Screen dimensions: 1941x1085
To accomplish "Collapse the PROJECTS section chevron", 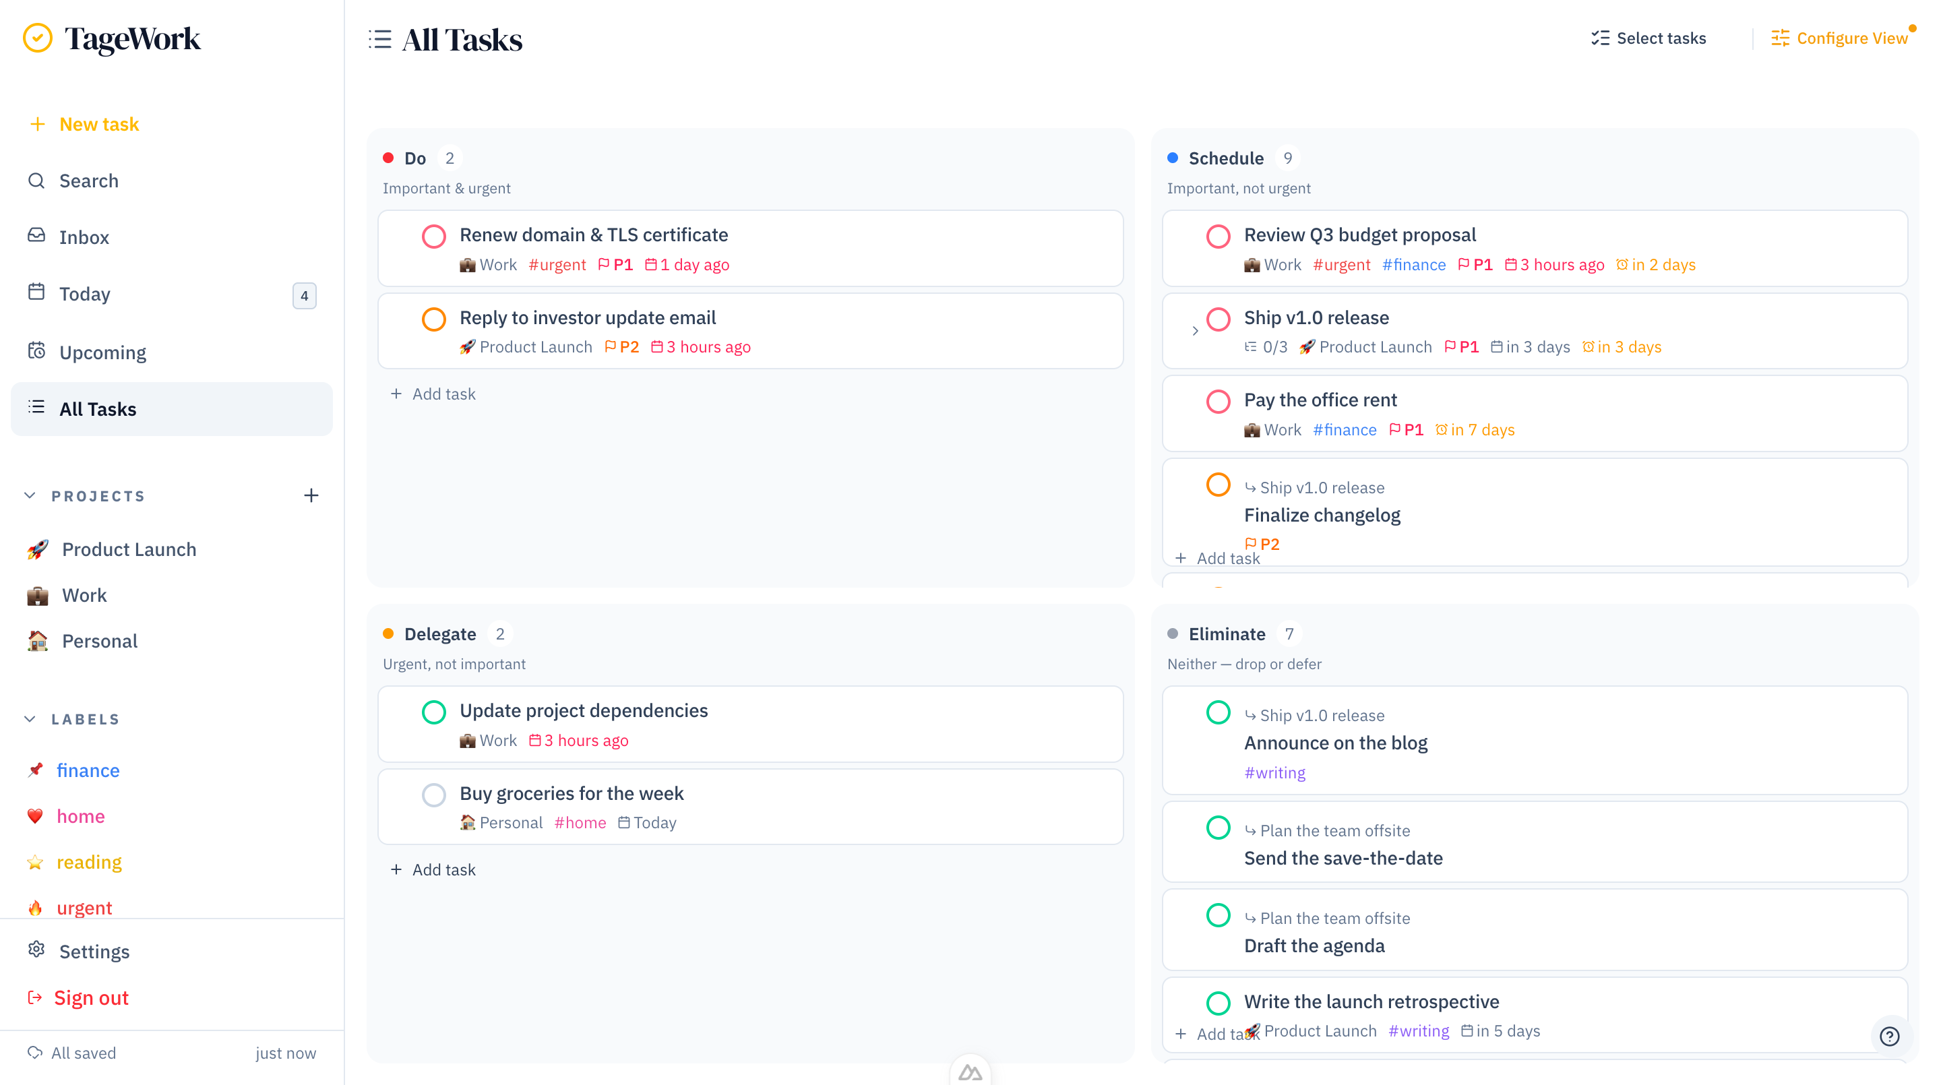I will pos(30,496).
